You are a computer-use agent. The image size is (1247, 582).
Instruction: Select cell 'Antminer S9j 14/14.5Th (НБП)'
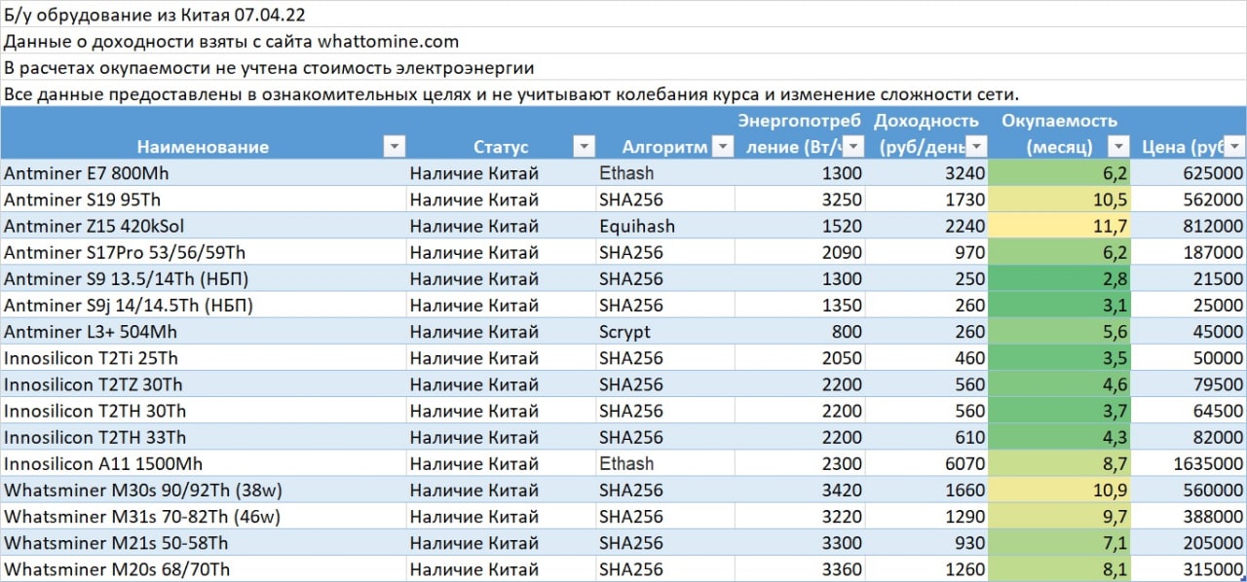pyautogui.click(x=203, y=305)
